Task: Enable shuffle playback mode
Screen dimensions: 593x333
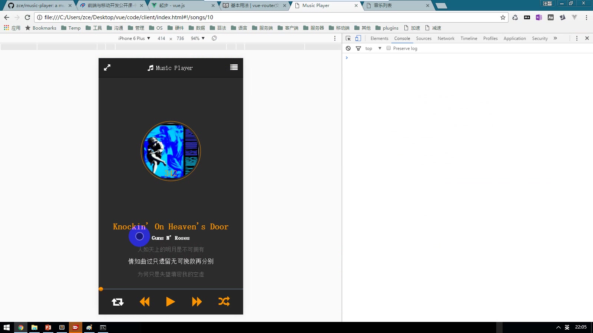Action: click(x=224, y=302)
